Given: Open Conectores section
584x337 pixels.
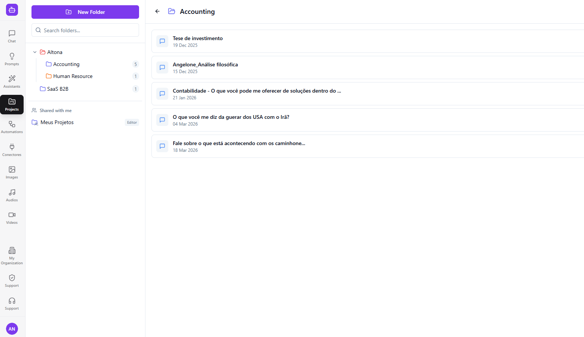Looking at the screenshot, I should (12, 150).
